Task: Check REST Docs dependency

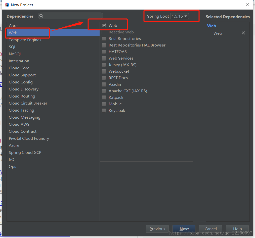Action: pos(104,78)
